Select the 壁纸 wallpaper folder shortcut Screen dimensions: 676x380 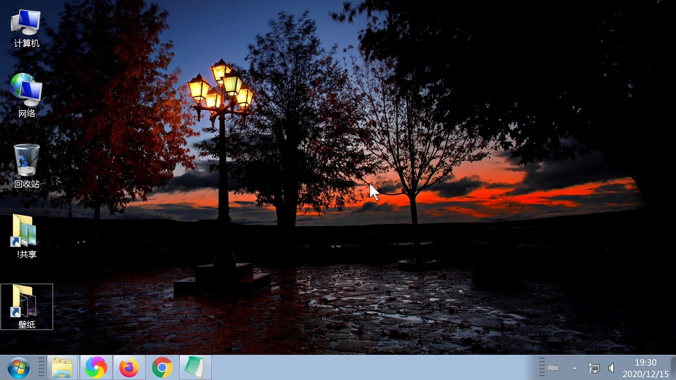(x=25, y=301)
